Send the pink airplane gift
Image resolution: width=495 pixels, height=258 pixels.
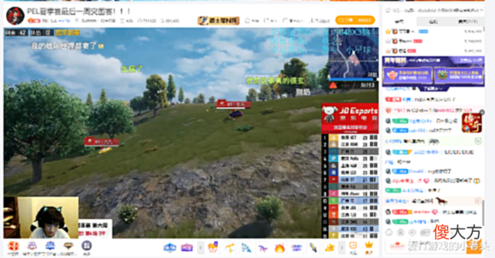point(263,248)
